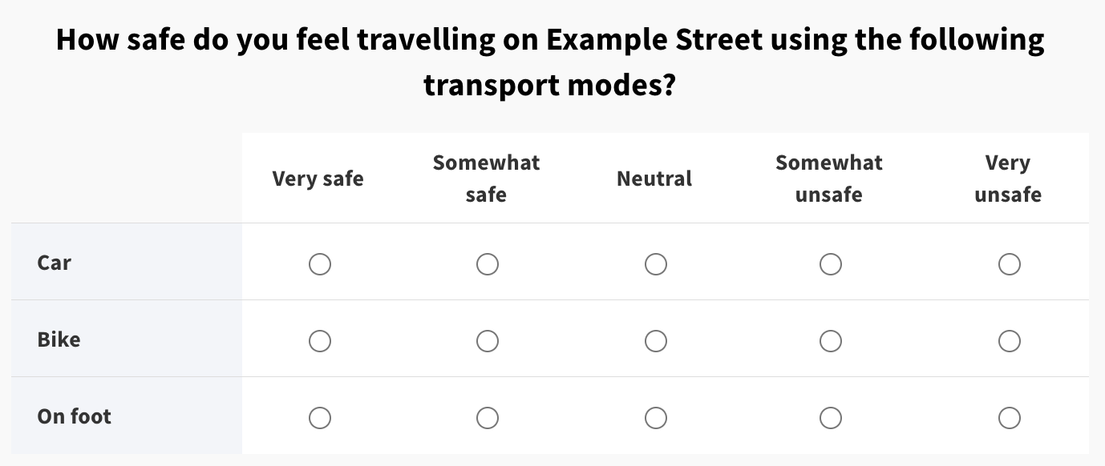Choose Neutral for Car row

point(655,264)
